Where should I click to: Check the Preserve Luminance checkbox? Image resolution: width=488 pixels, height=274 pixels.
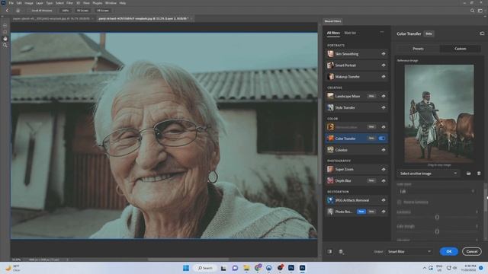pyautogui.click(x=400, y=202)
